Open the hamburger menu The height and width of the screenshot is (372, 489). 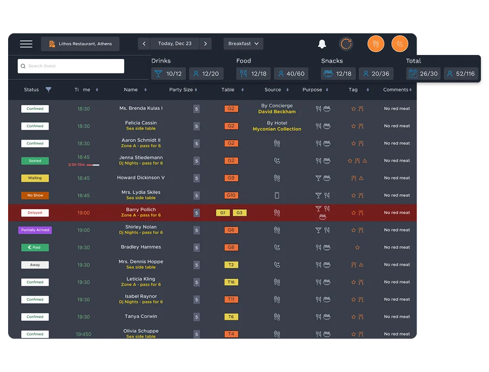26,44
